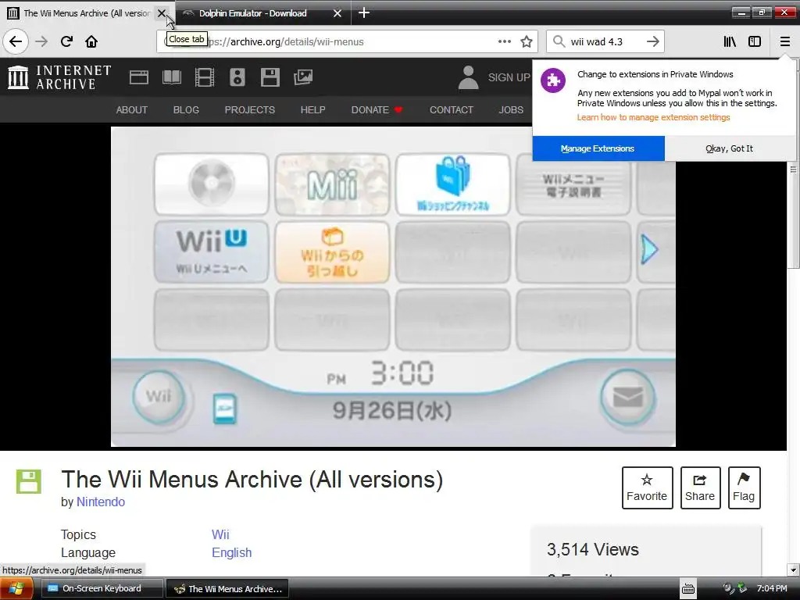The image size is (800, 600).
Task: Click the green software item icon
Action: coord(29,481)
